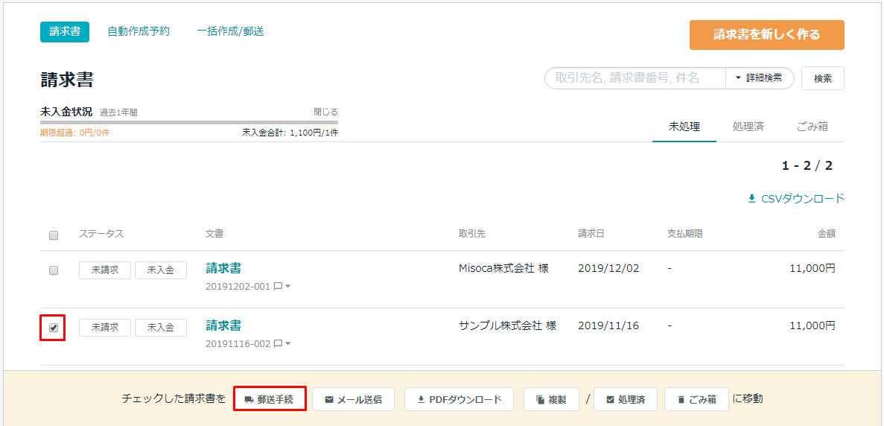Screen dimensions: 884x426
Task: Expand arrow beside invoice 20191202-001
Action: coord(288,286)
